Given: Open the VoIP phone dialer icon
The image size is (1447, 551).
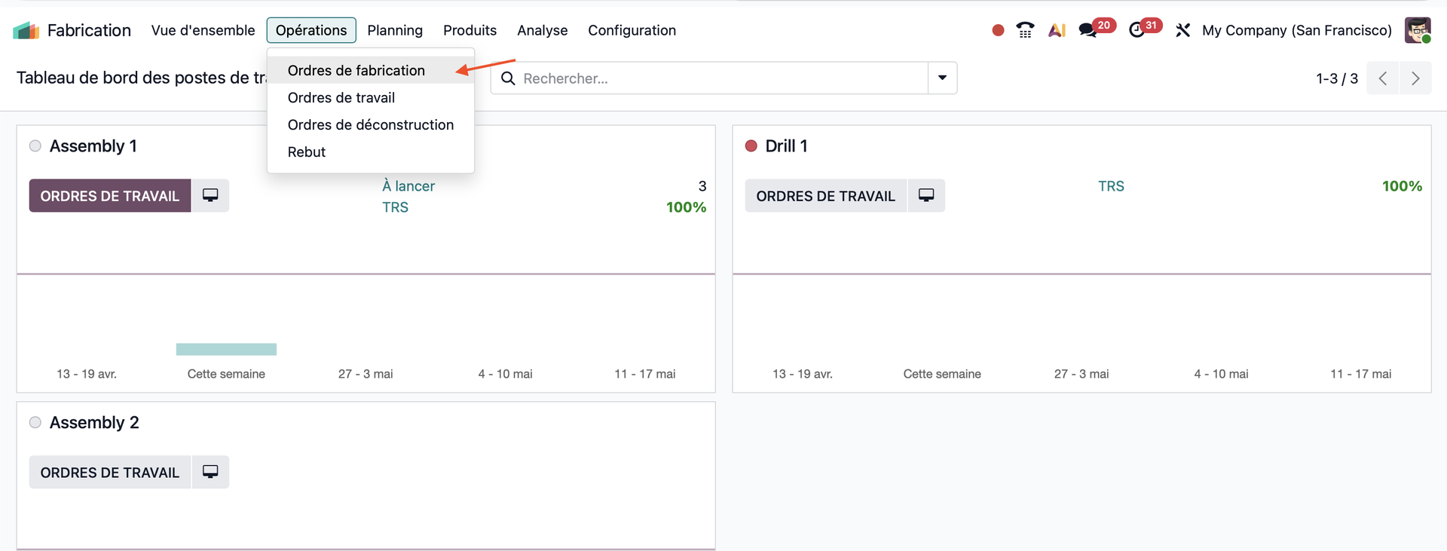Looking at the screenshot, I should pos(1025,30).
